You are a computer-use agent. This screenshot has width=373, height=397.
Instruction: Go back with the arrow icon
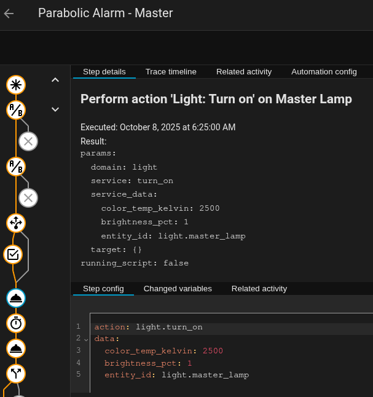(9, 14)
